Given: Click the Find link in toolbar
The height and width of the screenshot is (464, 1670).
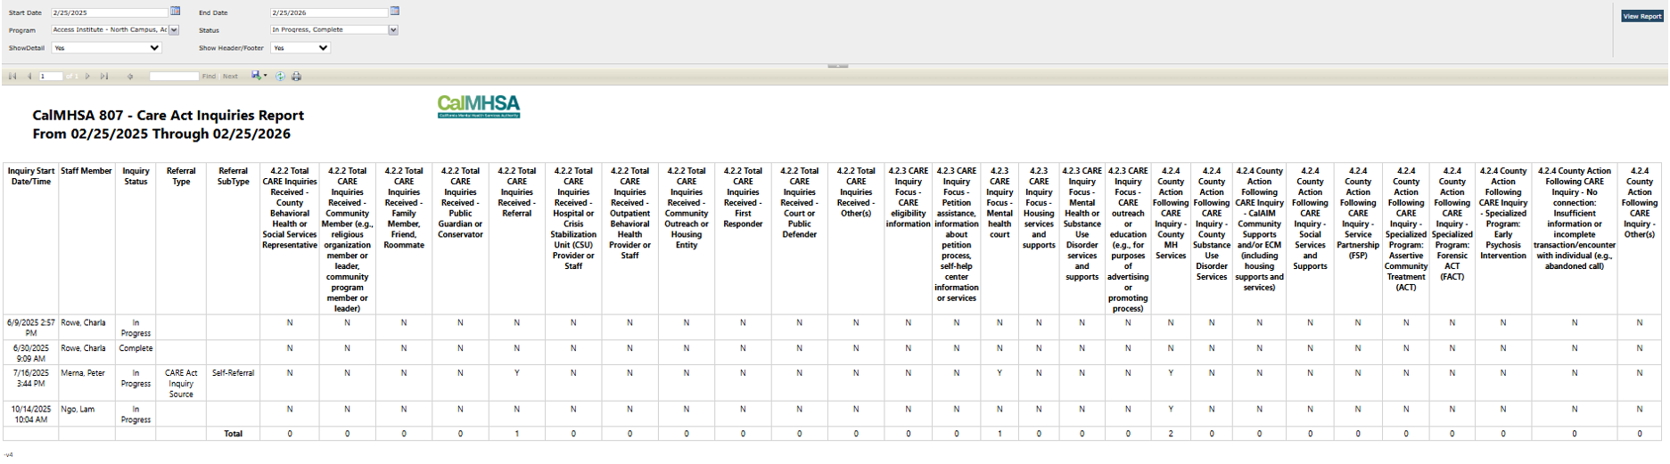Looking at the screenshot, I should 209,77.
